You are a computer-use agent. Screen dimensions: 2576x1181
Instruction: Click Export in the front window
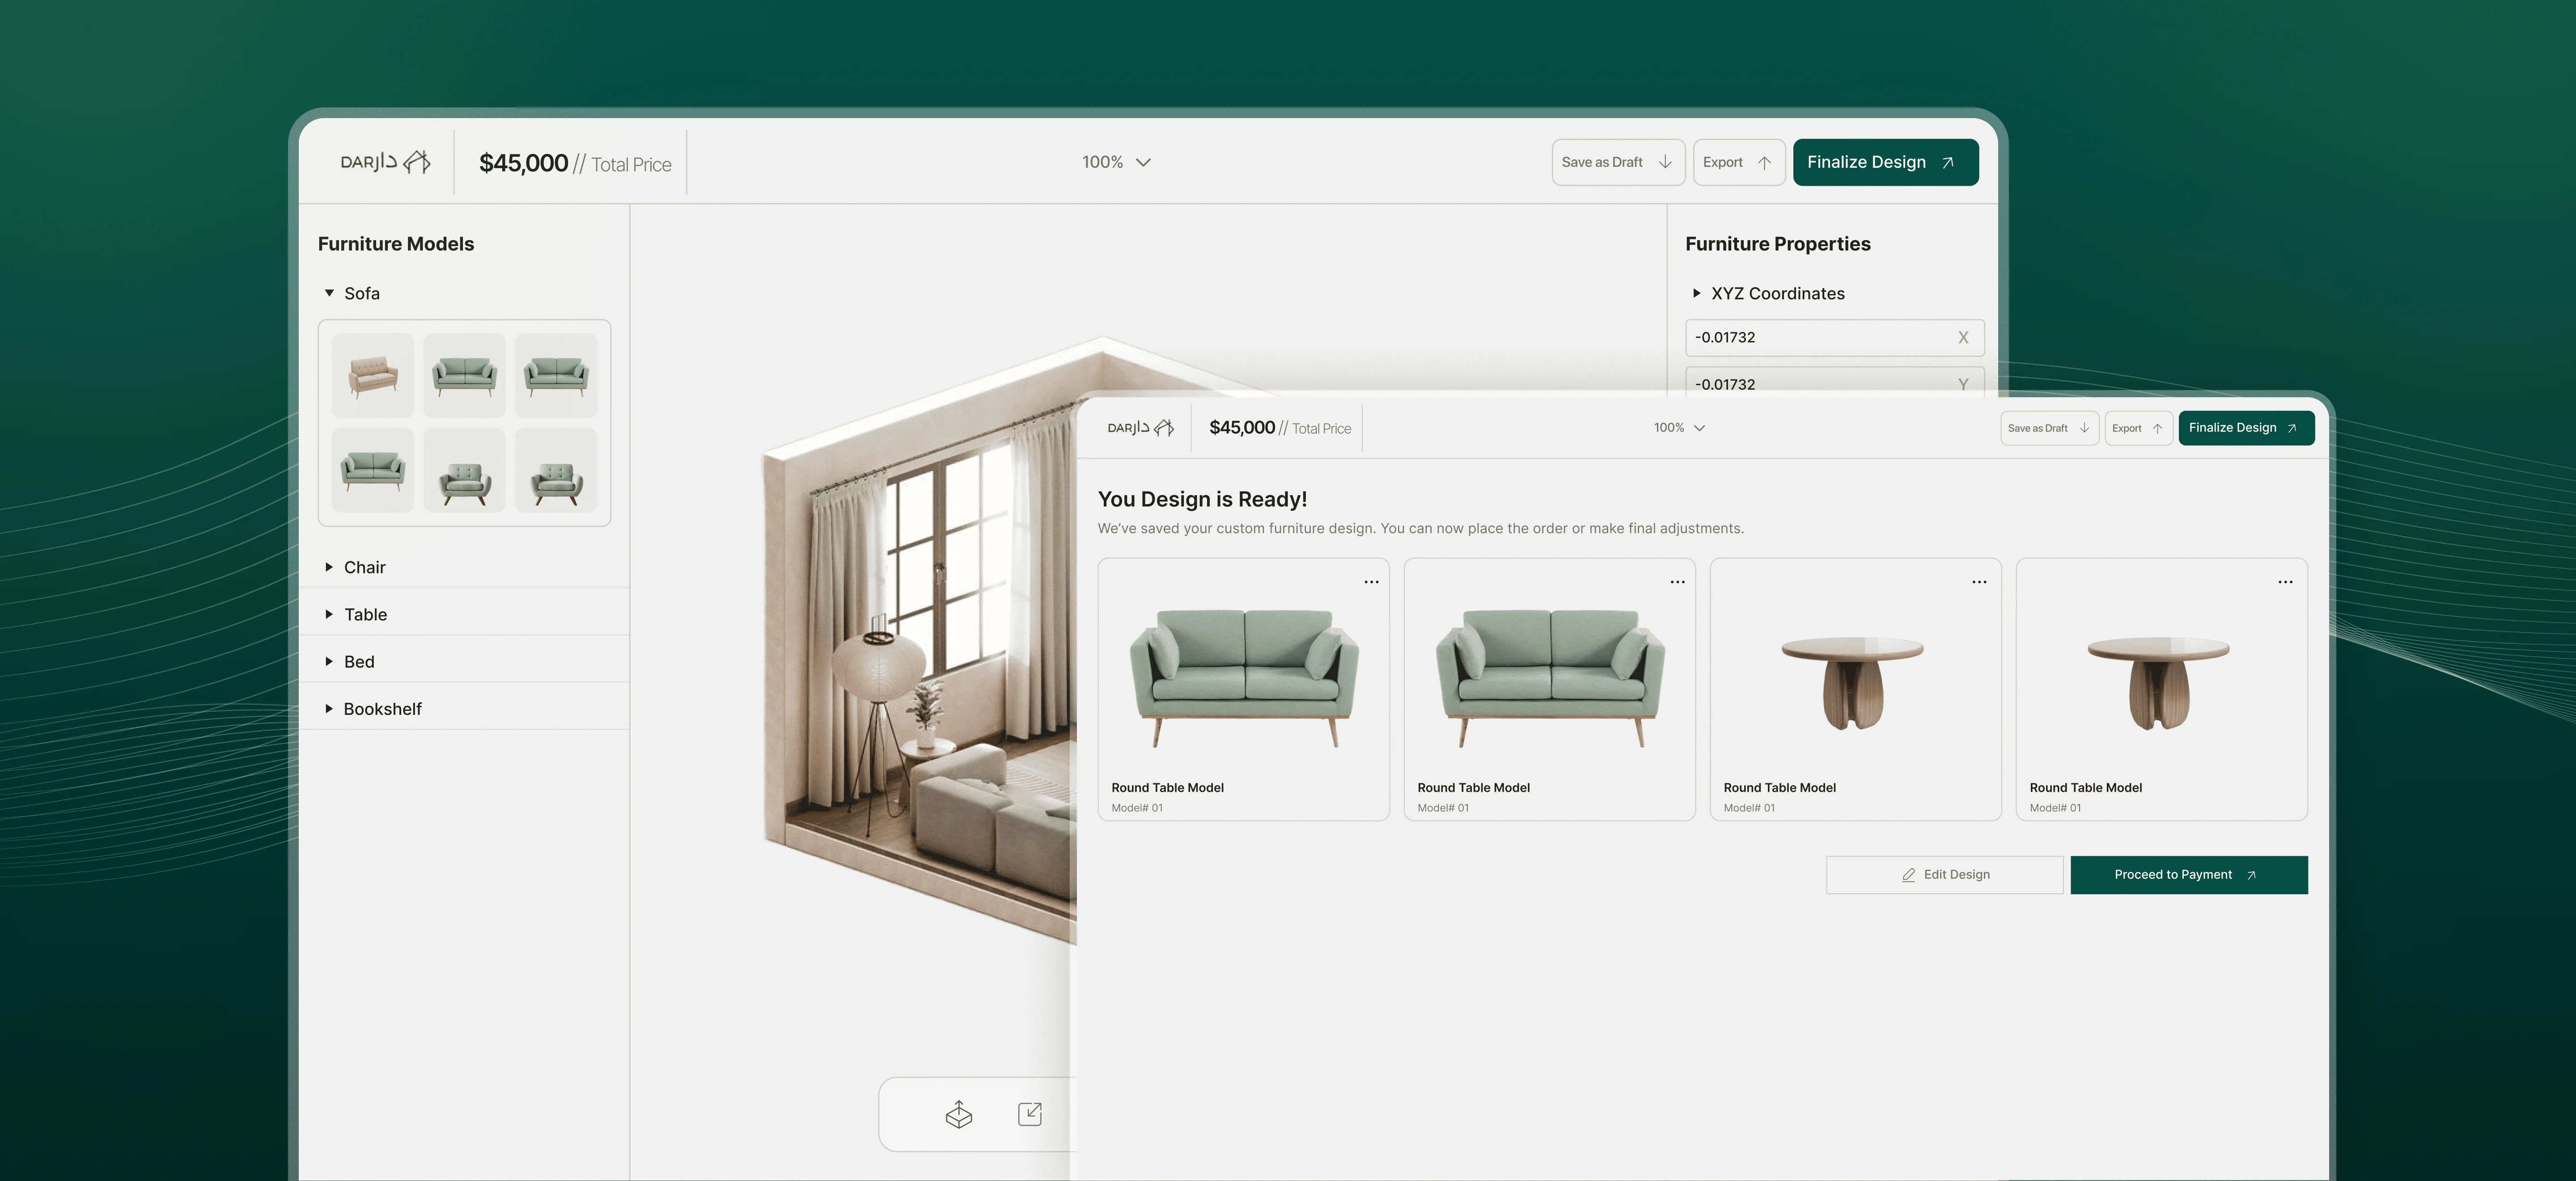pos(2138,428)
